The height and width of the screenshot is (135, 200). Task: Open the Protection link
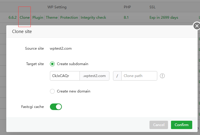point(69,18)
